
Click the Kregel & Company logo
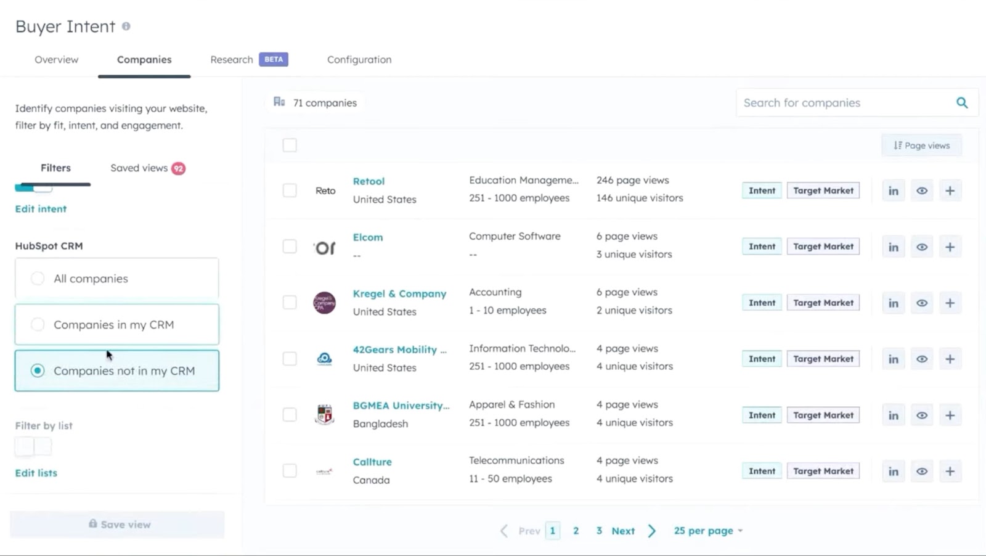[325, 303]
